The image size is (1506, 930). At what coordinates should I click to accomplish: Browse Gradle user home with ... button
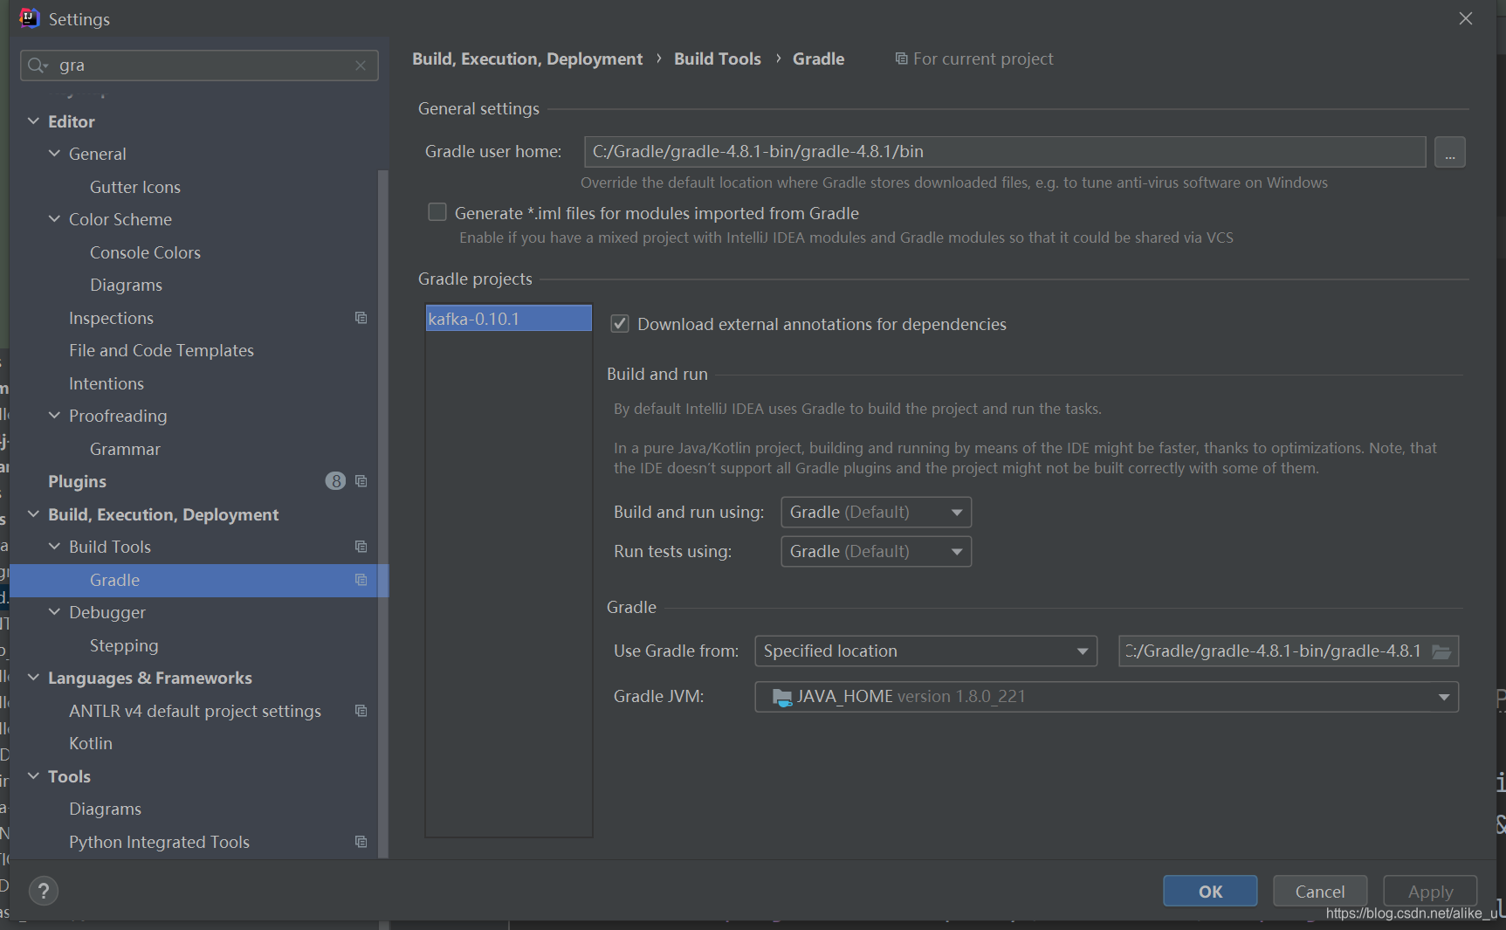tap(1449, 152)
